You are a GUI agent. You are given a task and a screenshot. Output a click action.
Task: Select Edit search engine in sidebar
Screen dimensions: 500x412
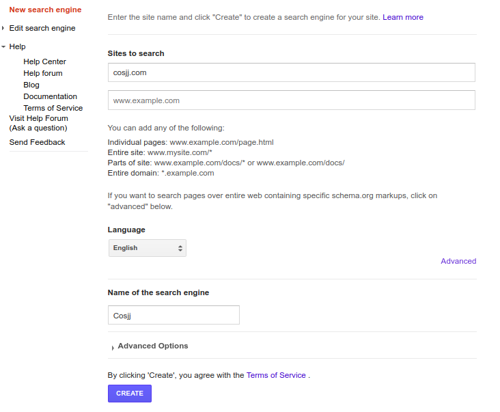[x=42, y=28]
